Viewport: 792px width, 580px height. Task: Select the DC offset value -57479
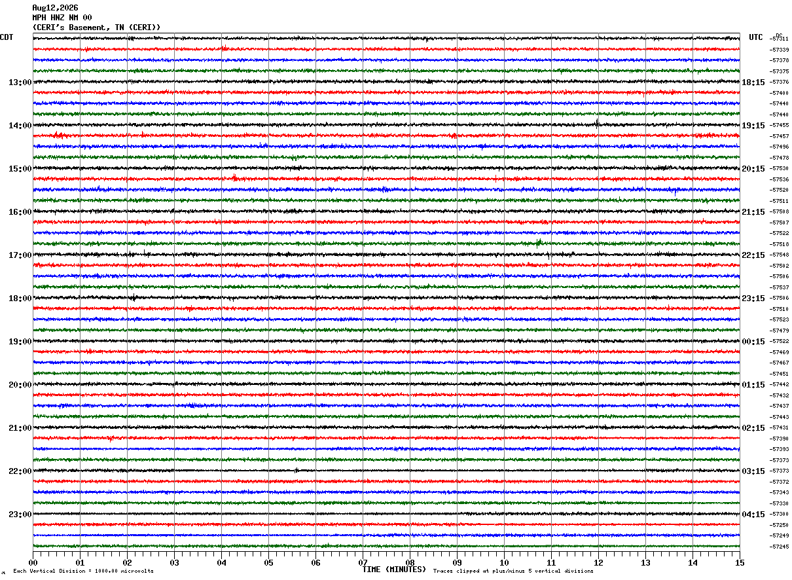pyautogui.click(x=780, y=331)
